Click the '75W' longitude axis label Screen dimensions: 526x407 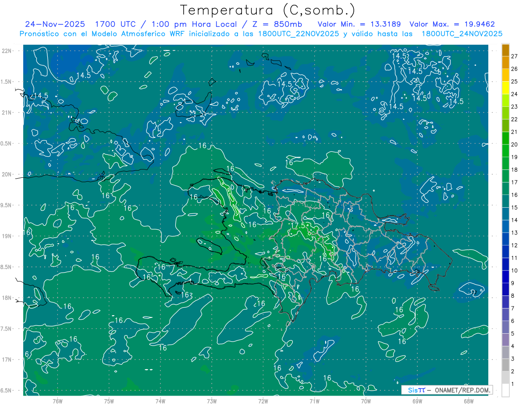[x=109, y=401]
